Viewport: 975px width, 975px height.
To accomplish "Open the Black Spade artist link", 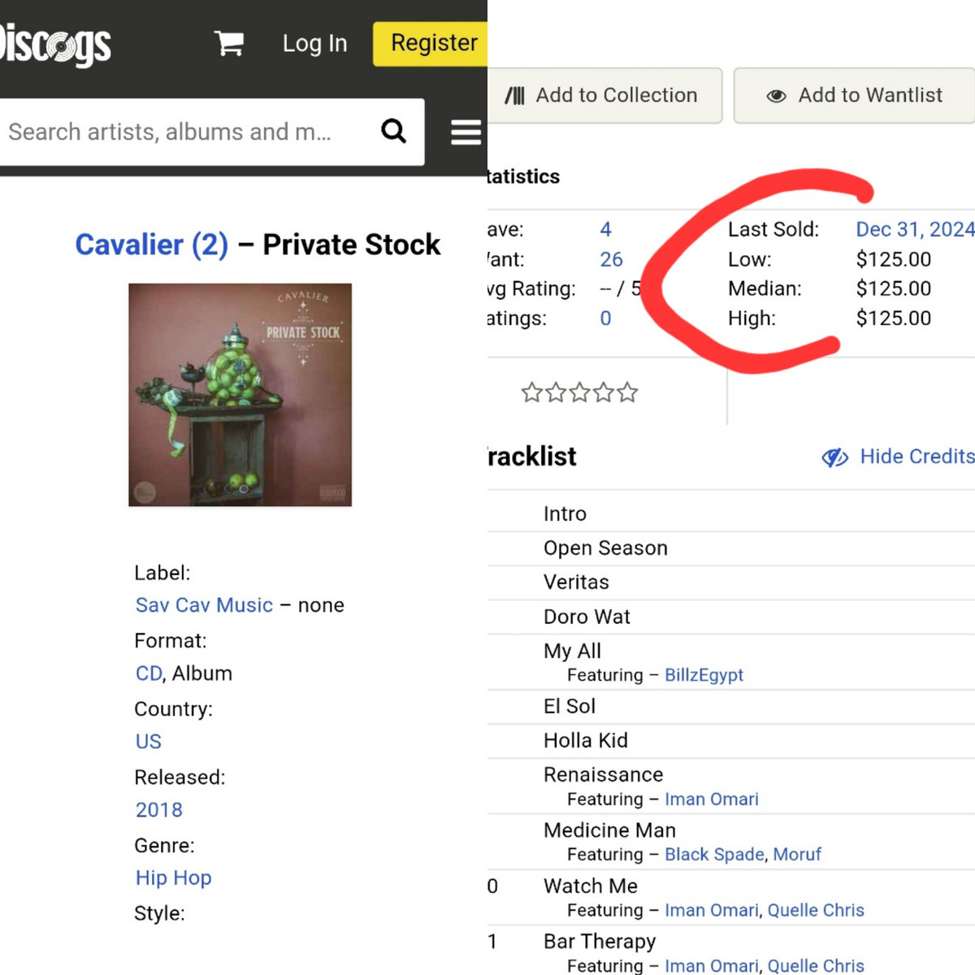I will (x=714, y=855).
